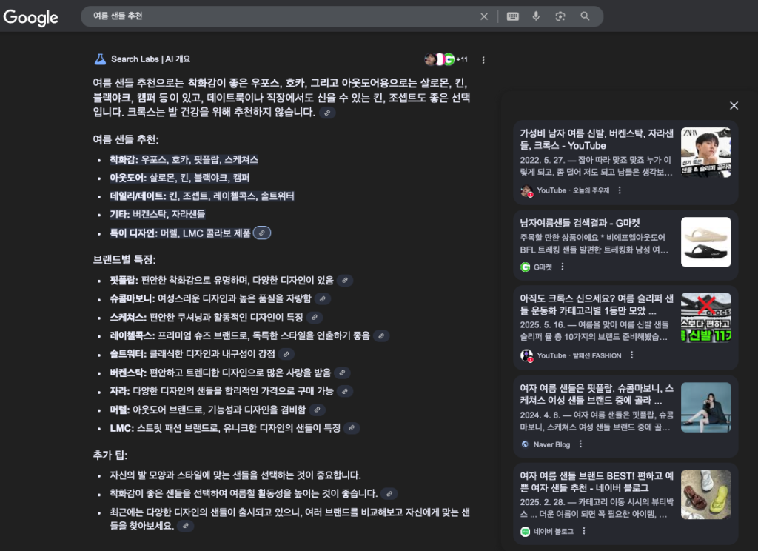Close the sidebar panel with its X button
This screenshot has height=551, width=758.
tap(734, 105)
